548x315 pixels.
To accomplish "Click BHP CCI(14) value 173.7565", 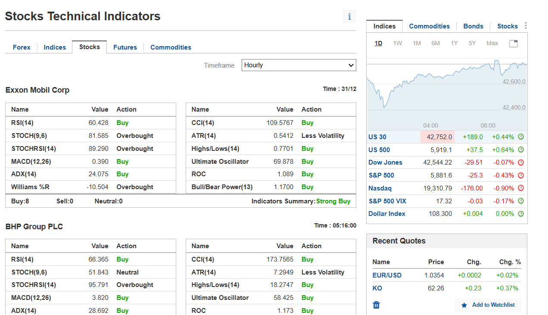I will (x=280, y=259).
